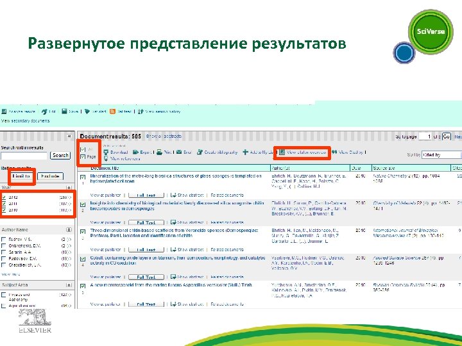The width and height of the screenshot is (462, 346).
Task: Uncheck document 2 checkbox
Action: coord(83,204)
